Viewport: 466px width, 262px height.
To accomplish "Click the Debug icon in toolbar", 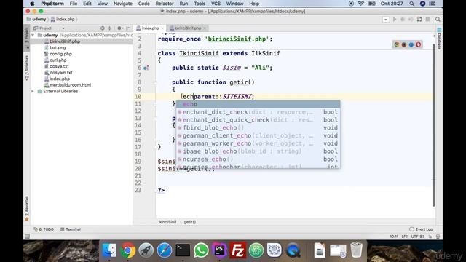I will [403, 20].
